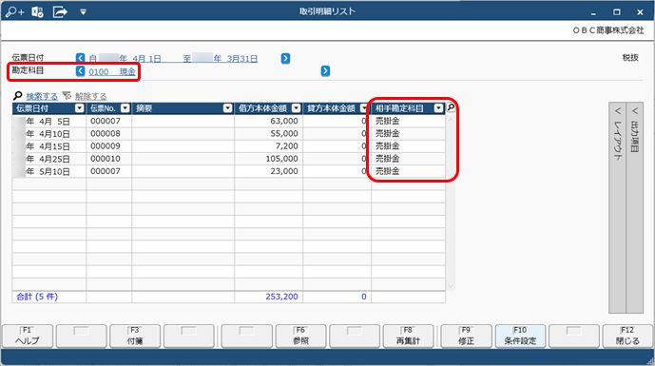Screen dimensions: 655x366
Task: Open the 借方本体金額 column filter dropdown
Action: (297, 108)
